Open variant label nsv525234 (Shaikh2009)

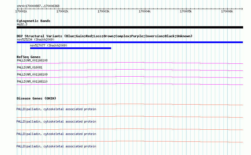(x=36, y=39)
